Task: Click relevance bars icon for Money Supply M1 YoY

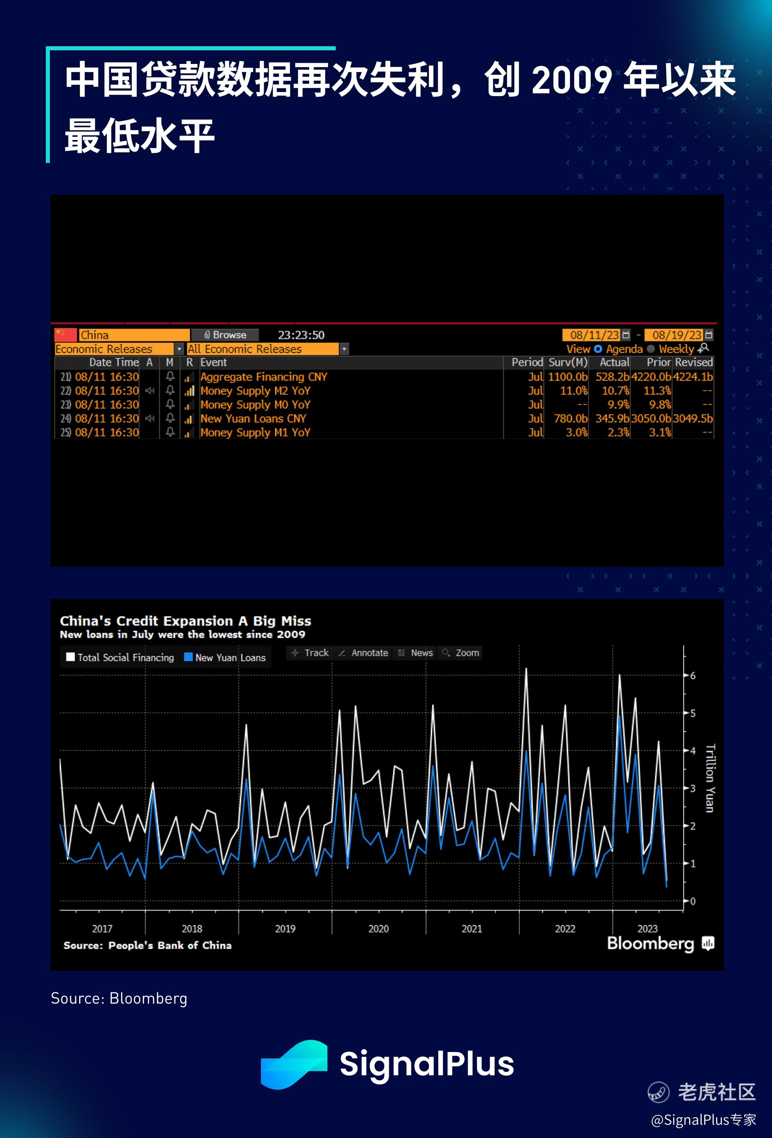Action: coord(189,432)
